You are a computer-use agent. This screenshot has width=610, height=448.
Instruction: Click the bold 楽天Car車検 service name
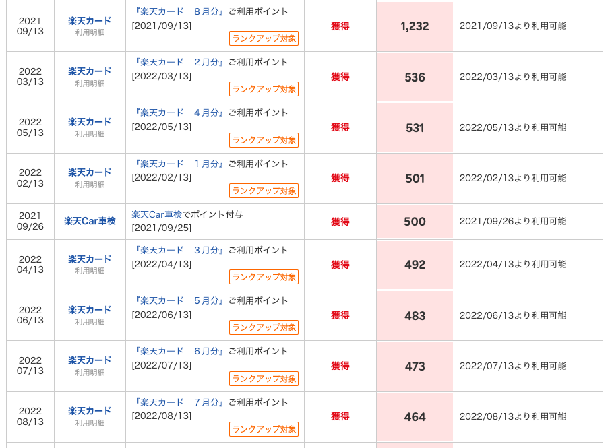click(x=90, y=221)
